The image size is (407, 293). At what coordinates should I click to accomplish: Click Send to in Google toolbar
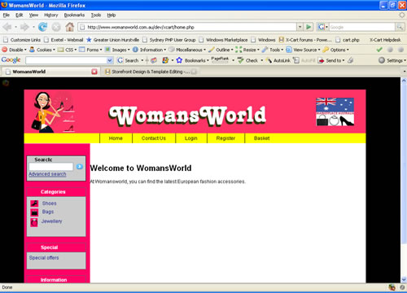point(331,60)
